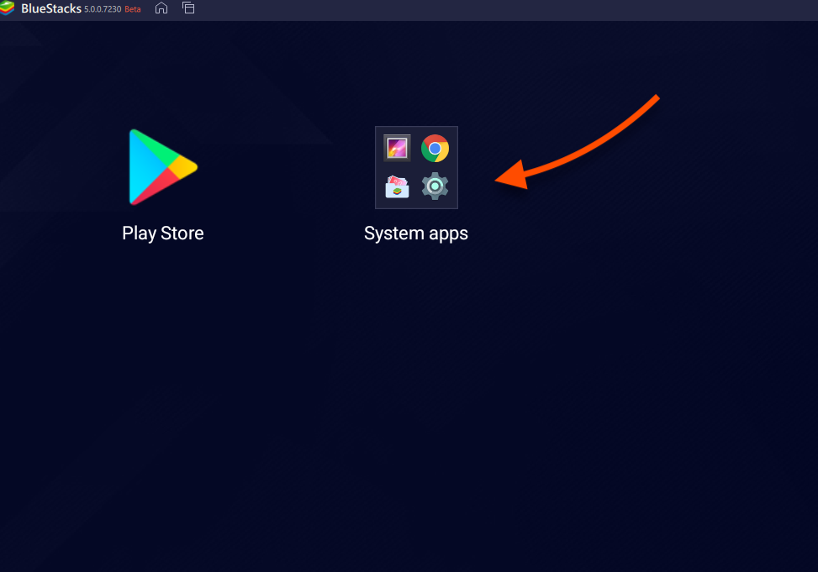Click the BlueStacks logo icon
Viewport: 818px width, 572px height.
click(10, 9)
